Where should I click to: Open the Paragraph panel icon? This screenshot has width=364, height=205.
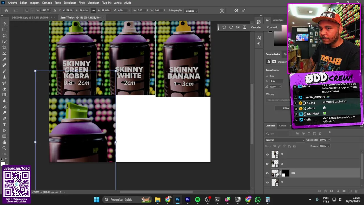(x=259, y=44)
